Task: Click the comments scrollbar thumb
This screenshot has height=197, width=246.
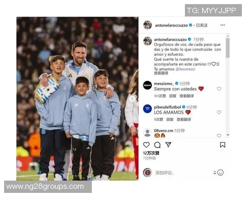Action: coord(228,48)
